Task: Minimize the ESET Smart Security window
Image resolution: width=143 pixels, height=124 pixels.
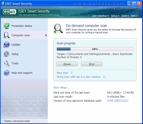Action: click(130, 4)
